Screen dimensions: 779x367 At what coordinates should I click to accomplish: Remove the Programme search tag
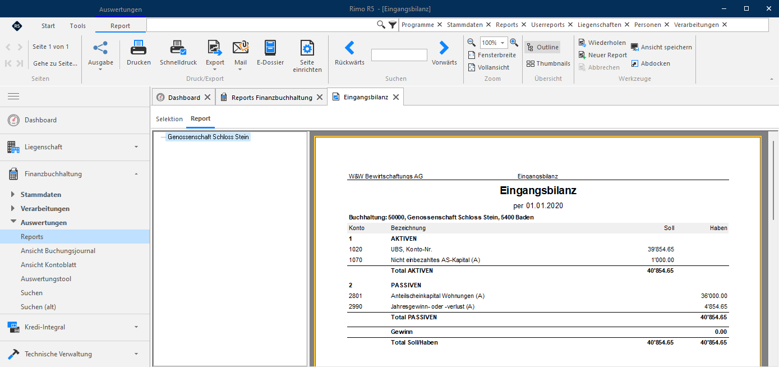click(x=440, y=25)
